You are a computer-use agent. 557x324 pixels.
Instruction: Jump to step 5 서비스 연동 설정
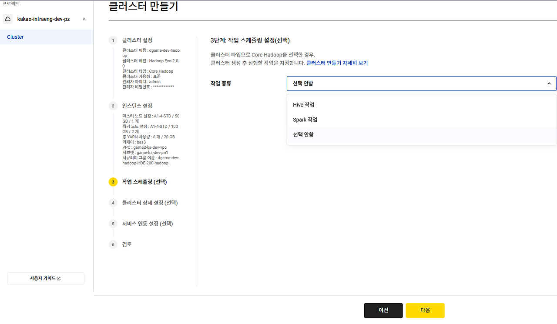[x=148, y=224]
